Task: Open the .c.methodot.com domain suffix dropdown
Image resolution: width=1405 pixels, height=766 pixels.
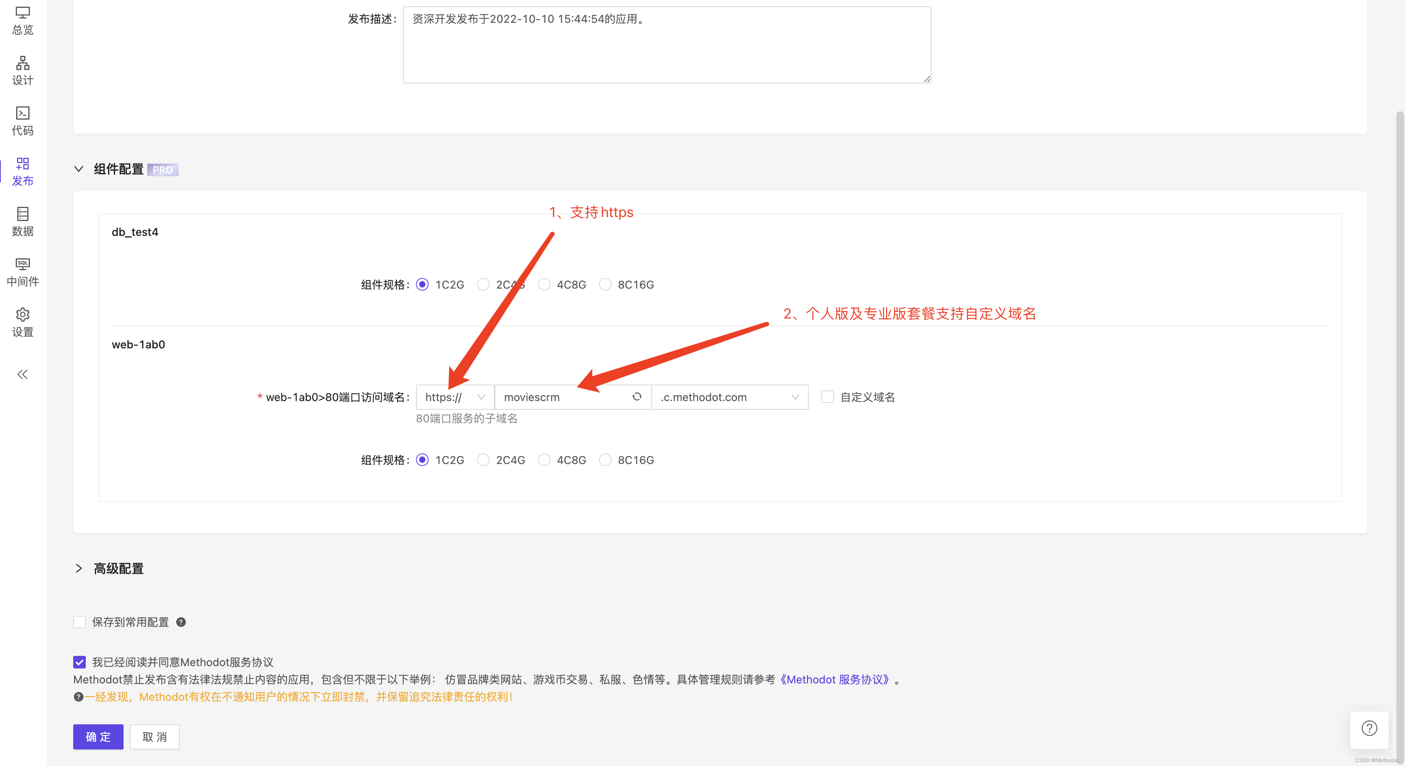Action: click(729, 397)
